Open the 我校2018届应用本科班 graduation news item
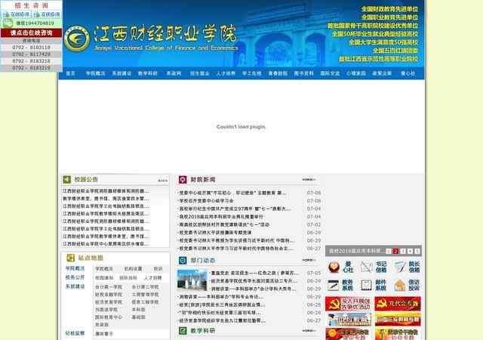Viewport: 483px width, 340px height. point(221,217)
